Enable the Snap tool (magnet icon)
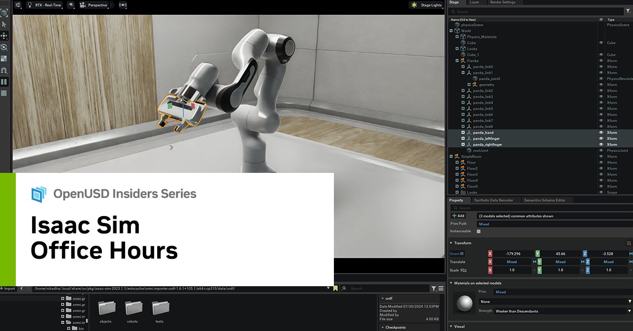 (x=4, y=69)
